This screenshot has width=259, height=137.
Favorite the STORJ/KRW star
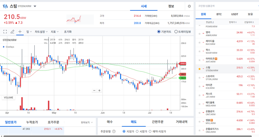point(199,78)
